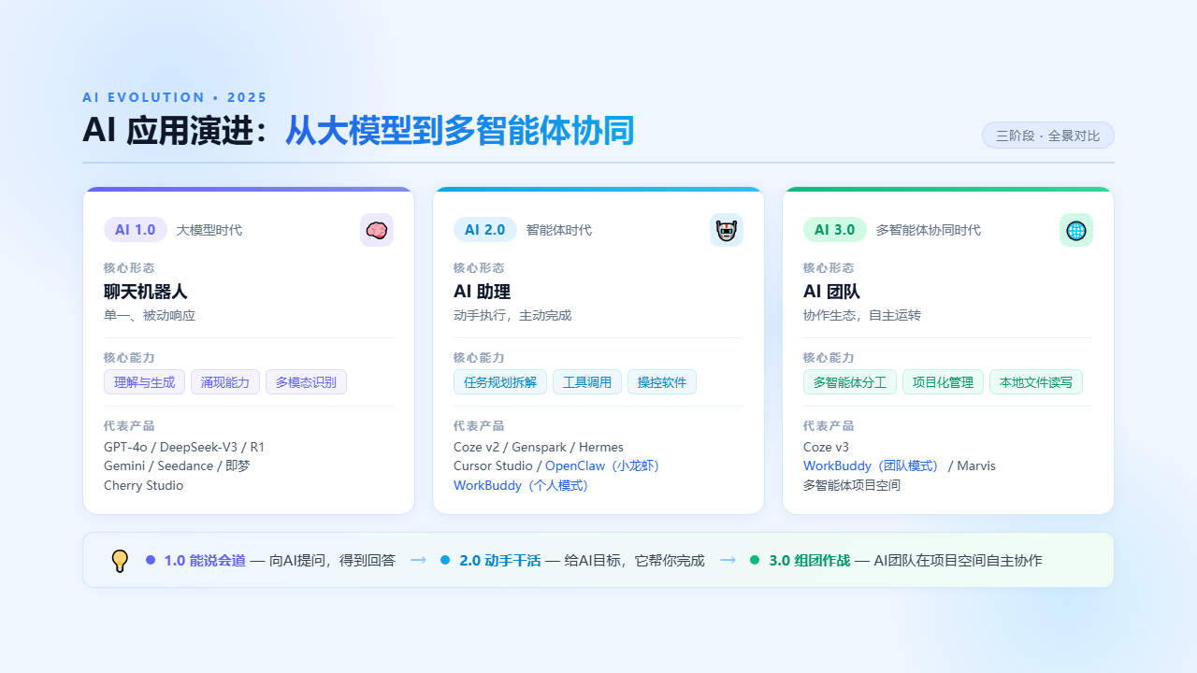Click the 大模型时代 label
1197x673 pixels.
click(209, 230)
